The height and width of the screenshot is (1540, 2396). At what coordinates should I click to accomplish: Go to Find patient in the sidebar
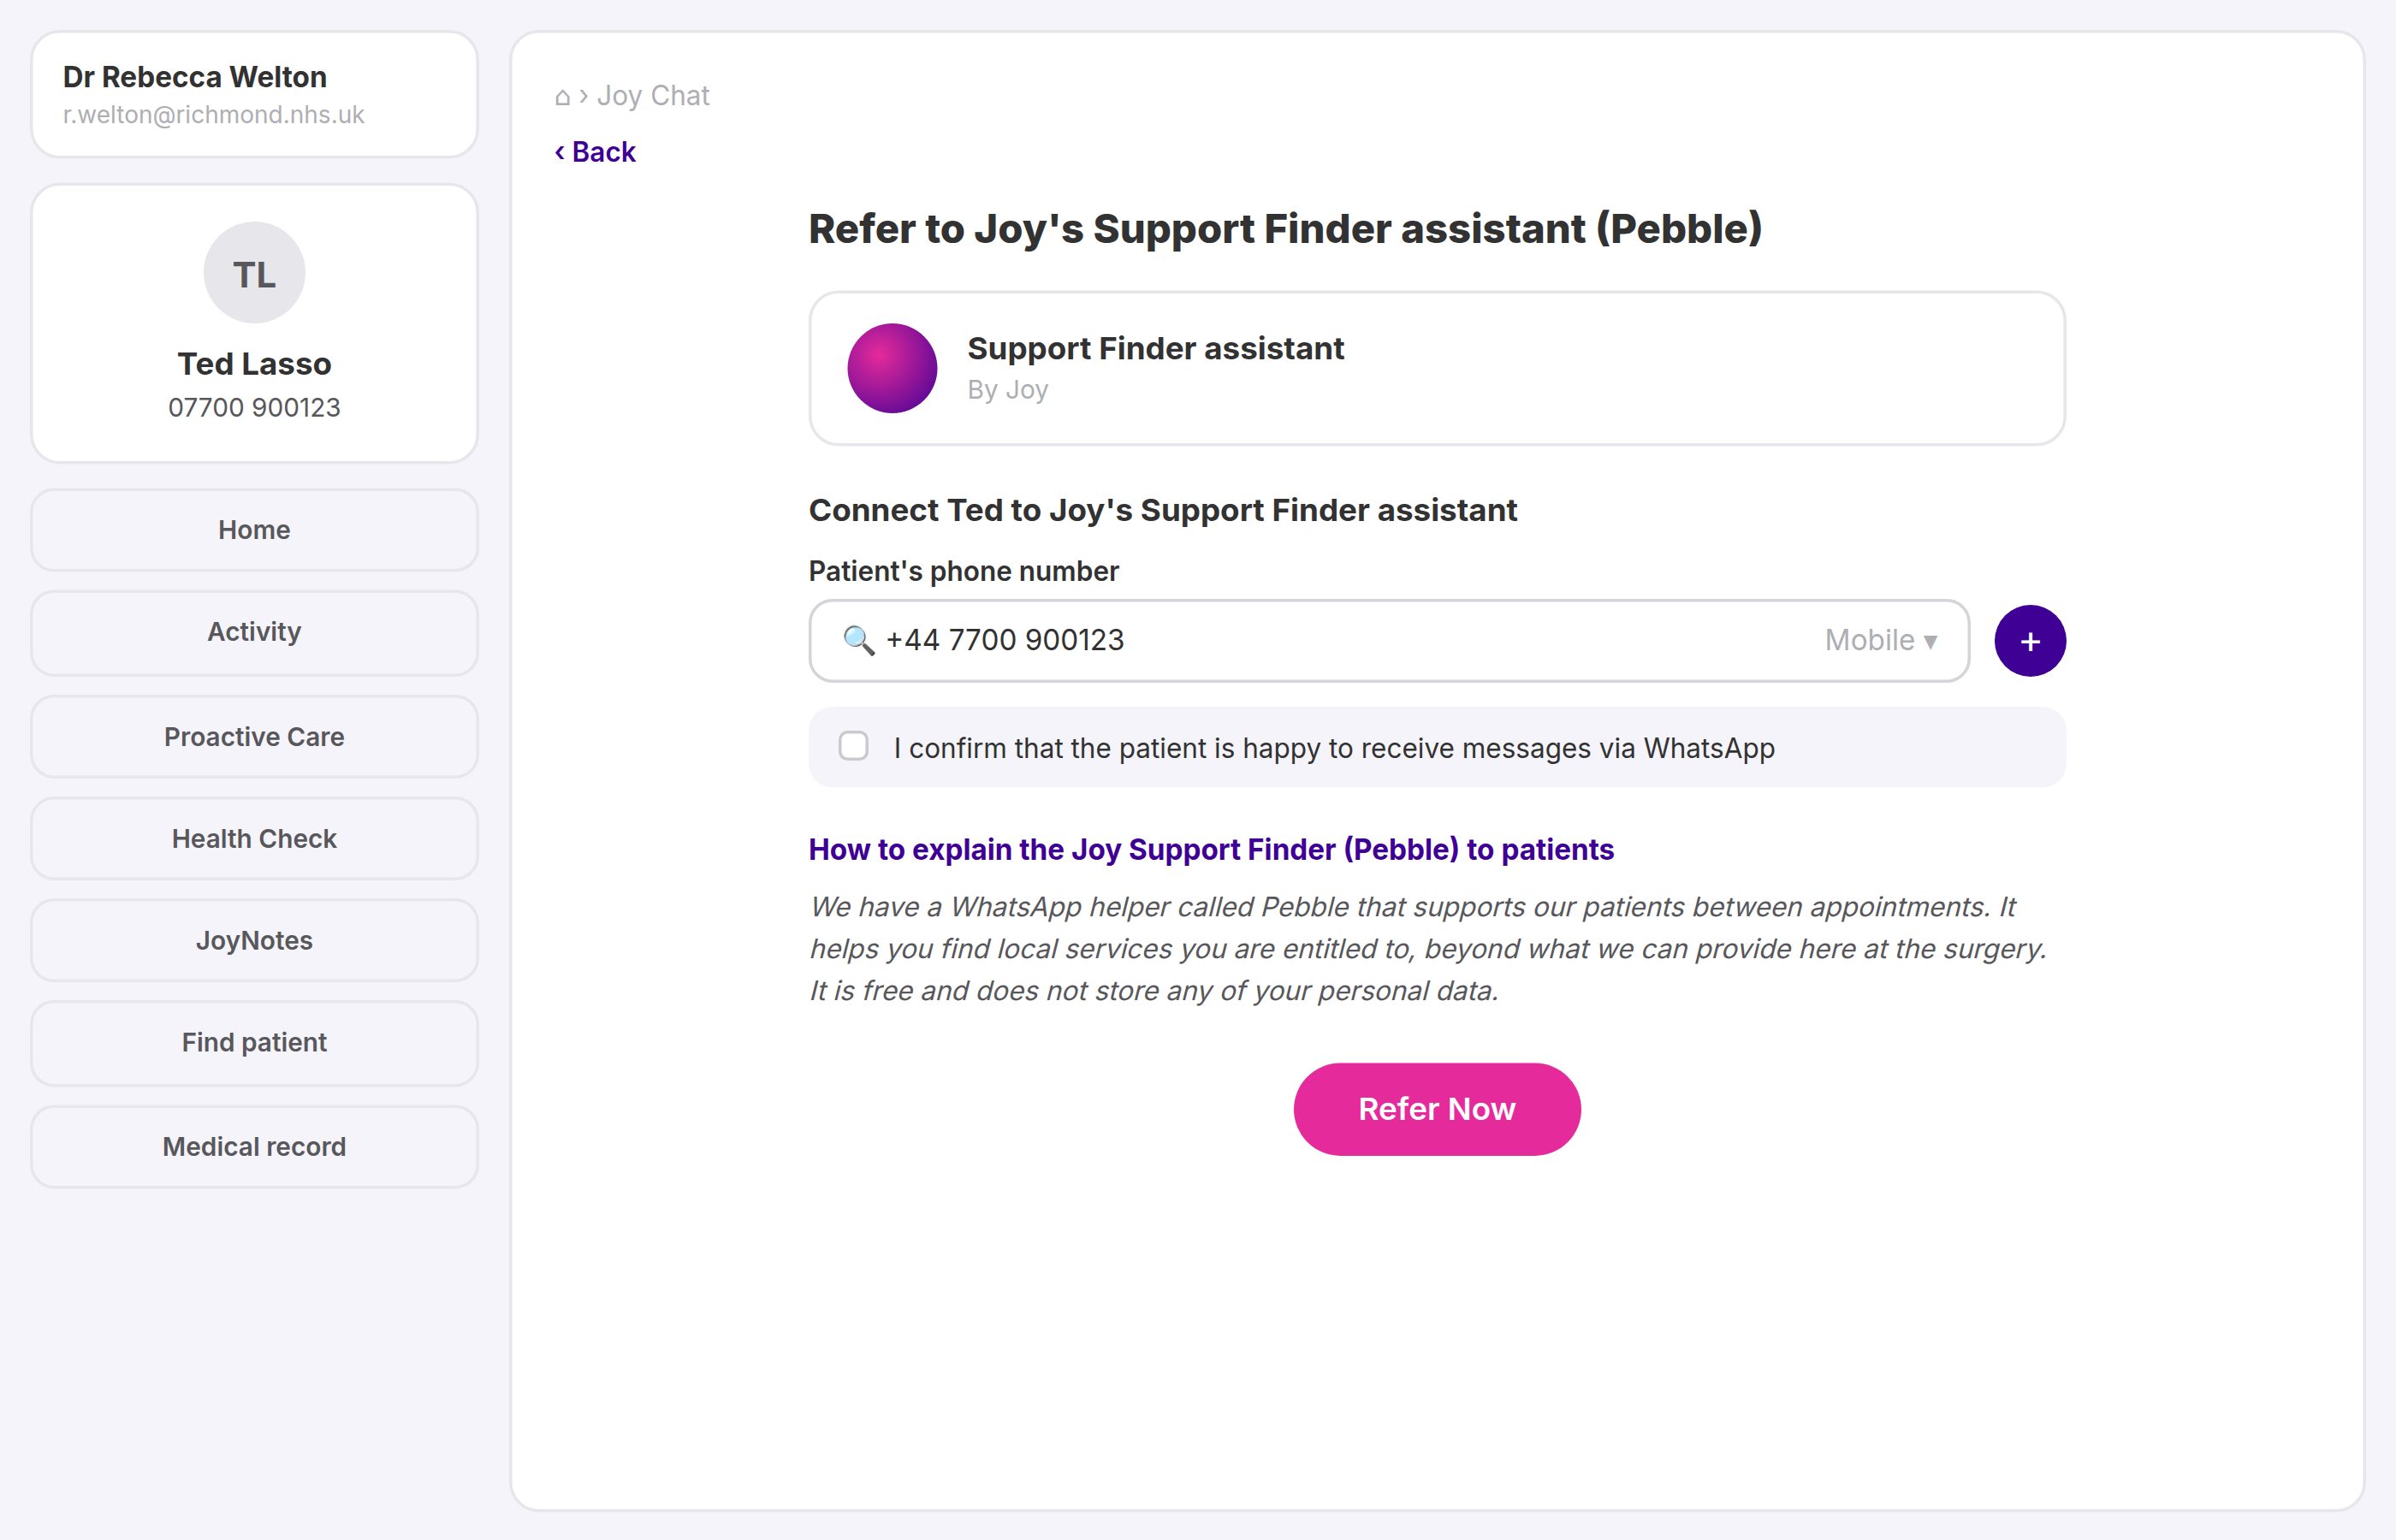[x=254, y=1043]
